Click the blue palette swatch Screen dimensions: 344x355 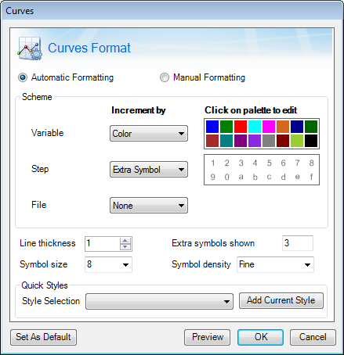click(212, 127)
